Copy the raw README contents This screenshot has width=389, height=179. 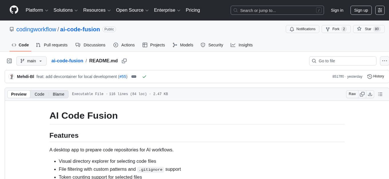click(362, 94)
